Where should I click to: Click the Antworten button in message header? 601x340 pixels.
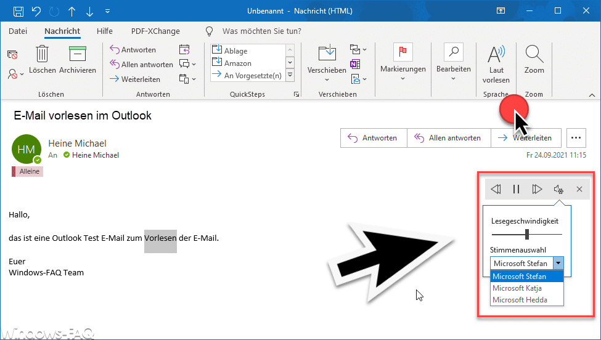tap(374, 138)
